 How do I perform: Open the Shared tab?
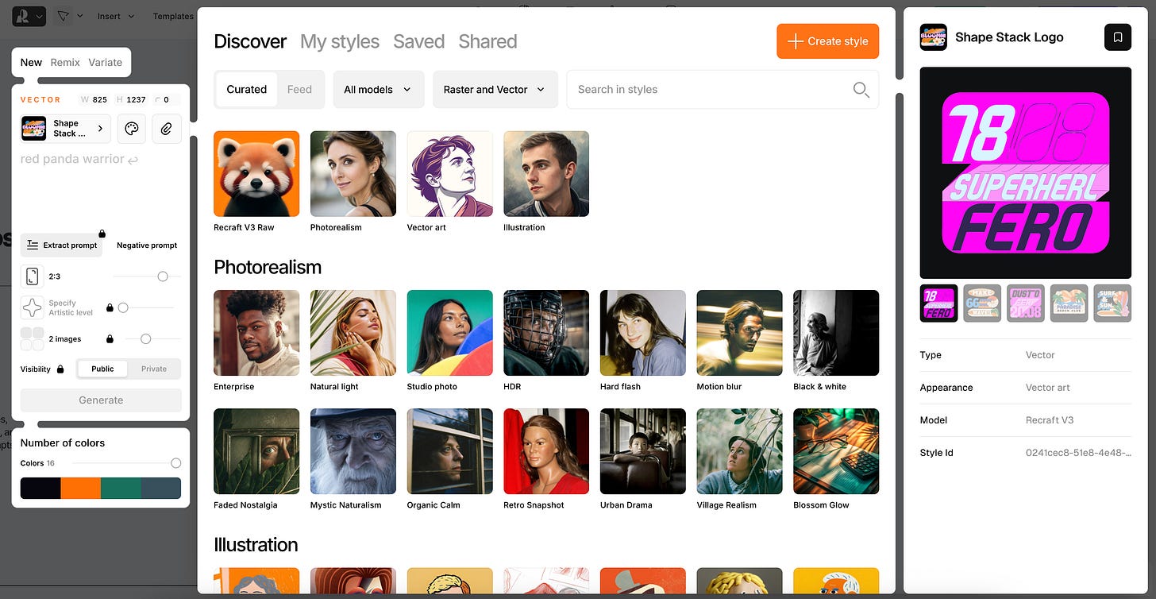pyautogui.click(x=487, y=41)
